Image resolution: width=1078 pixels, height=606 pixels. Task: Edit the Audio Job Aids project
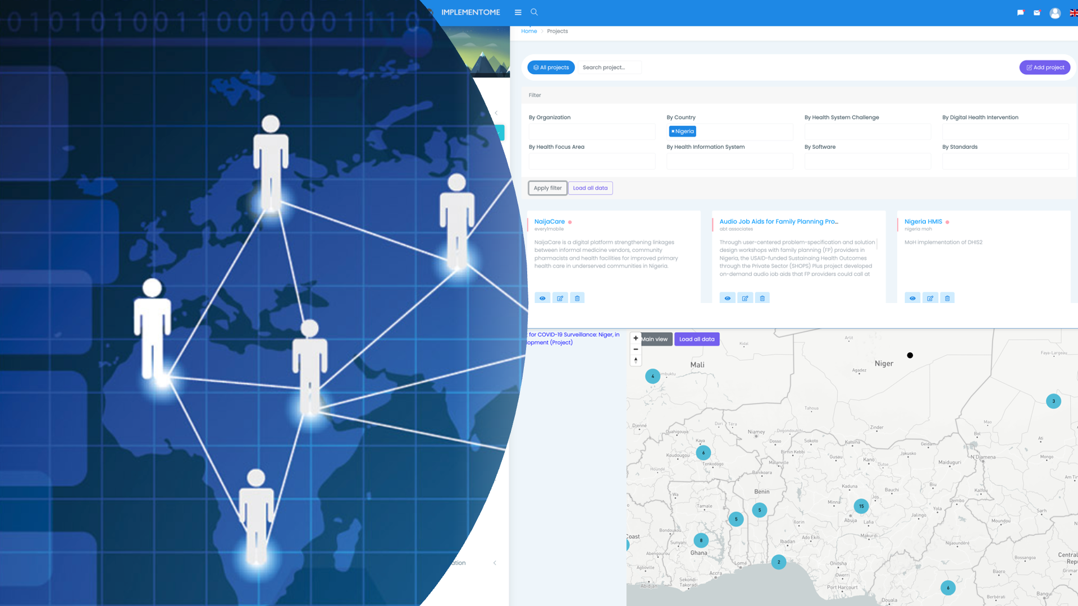pyautogui.click(x=744, y=298)
